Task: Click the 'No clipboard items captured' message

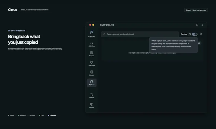Action: (152, 53)
